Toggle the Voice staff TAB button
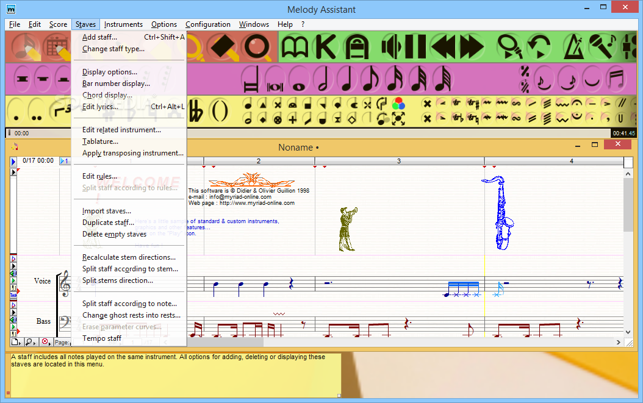The image size is (643, 403). tap(13, 294)
